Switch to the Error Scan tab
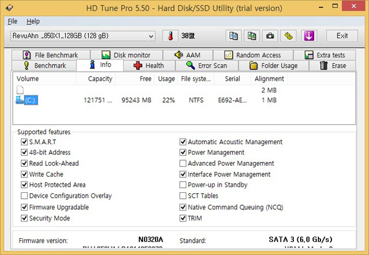This screenshot has height=255, width=369. tap(207, 65)
